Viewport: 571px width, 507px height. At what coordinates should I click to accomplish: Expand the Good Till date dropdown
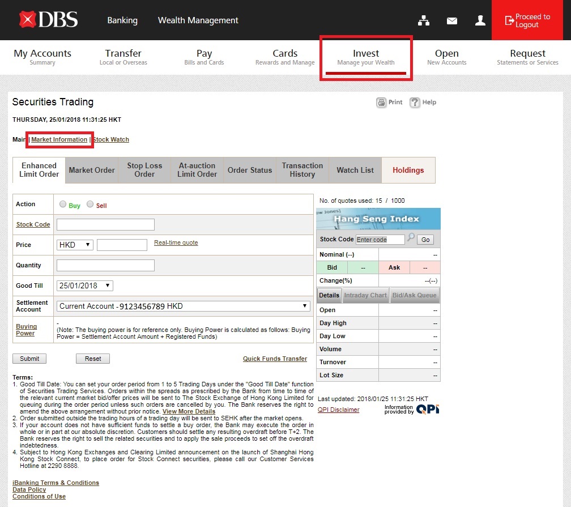85,286
